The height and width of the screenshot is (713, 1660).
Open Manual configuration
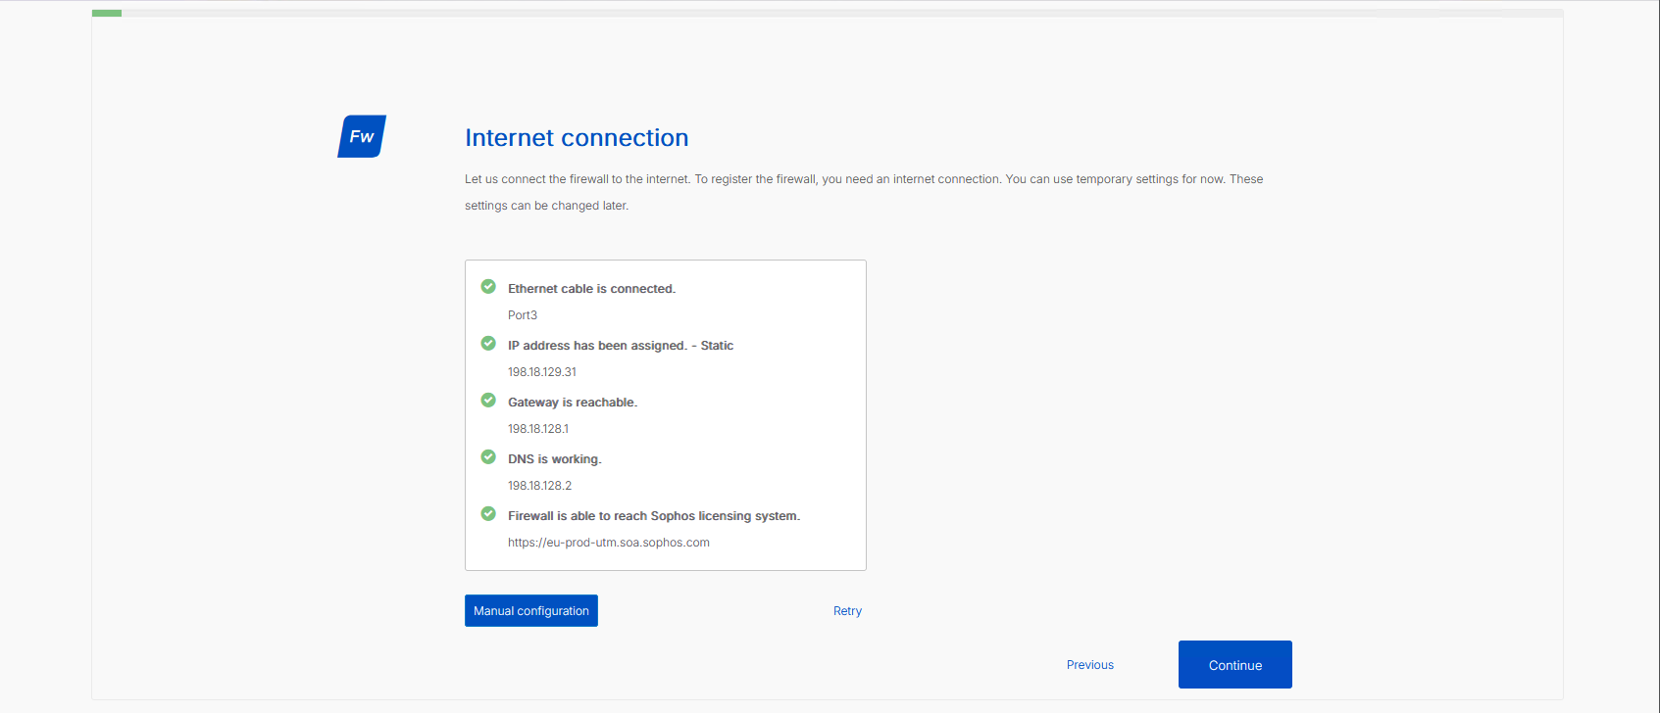click(x=531, y=610)
